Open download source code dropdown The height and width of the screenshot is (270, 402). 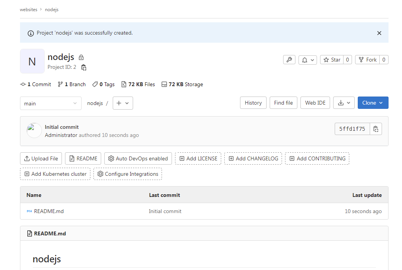coord(344,103)
